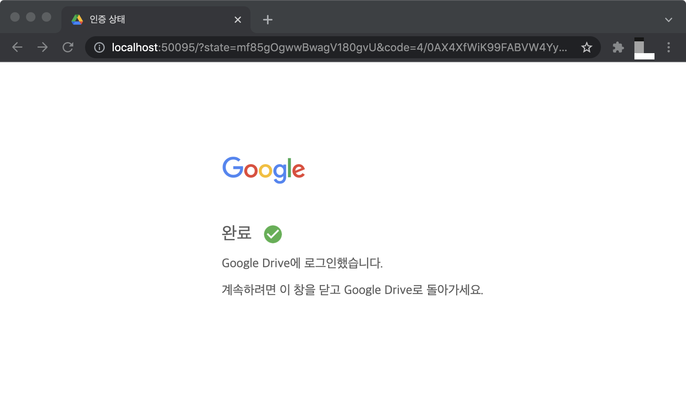Click the Google logo
This screenshot has height=400, width=686.
(x=263, y=170)
